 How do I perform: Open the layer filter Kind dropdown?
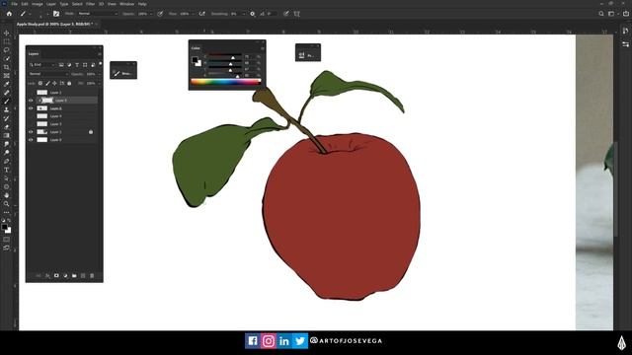click(42, 65)
